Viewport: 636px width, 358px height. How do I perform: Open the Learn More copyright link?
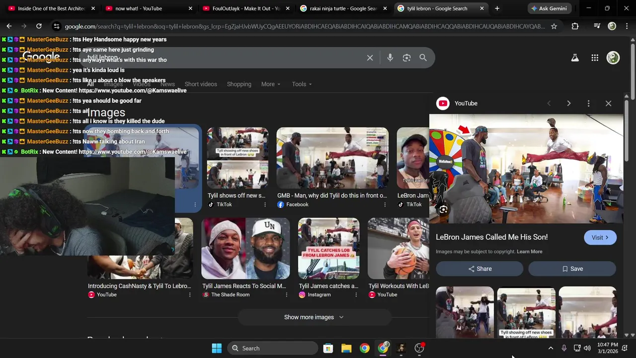pyautogui.click(x=530, y=252)
